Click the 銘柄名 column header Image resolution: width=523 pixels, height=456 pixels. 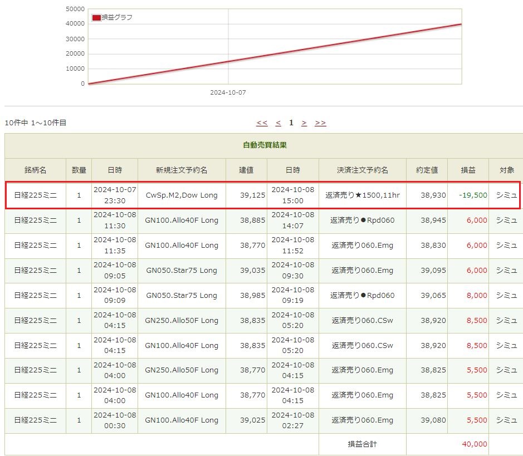tap(35, 170)
